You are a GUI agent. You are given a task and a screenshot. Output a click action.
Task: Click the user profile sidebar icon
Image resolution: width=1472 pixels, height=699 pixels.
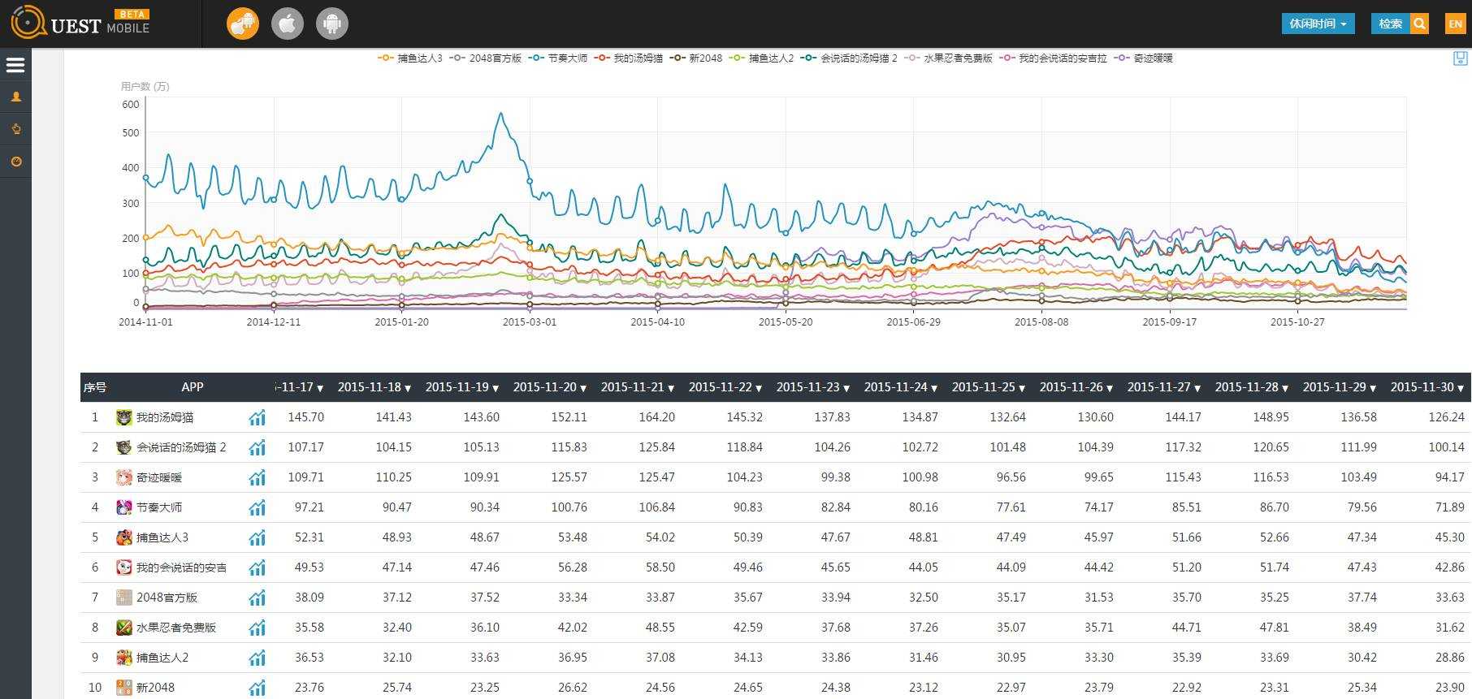15,97
